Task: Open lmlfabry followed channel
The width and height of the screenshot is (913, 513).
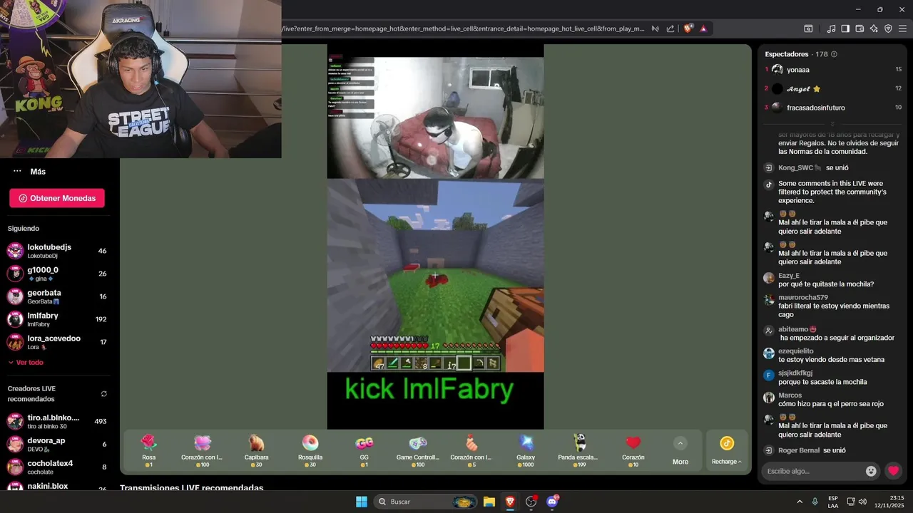Action: [x=57, y=319]
